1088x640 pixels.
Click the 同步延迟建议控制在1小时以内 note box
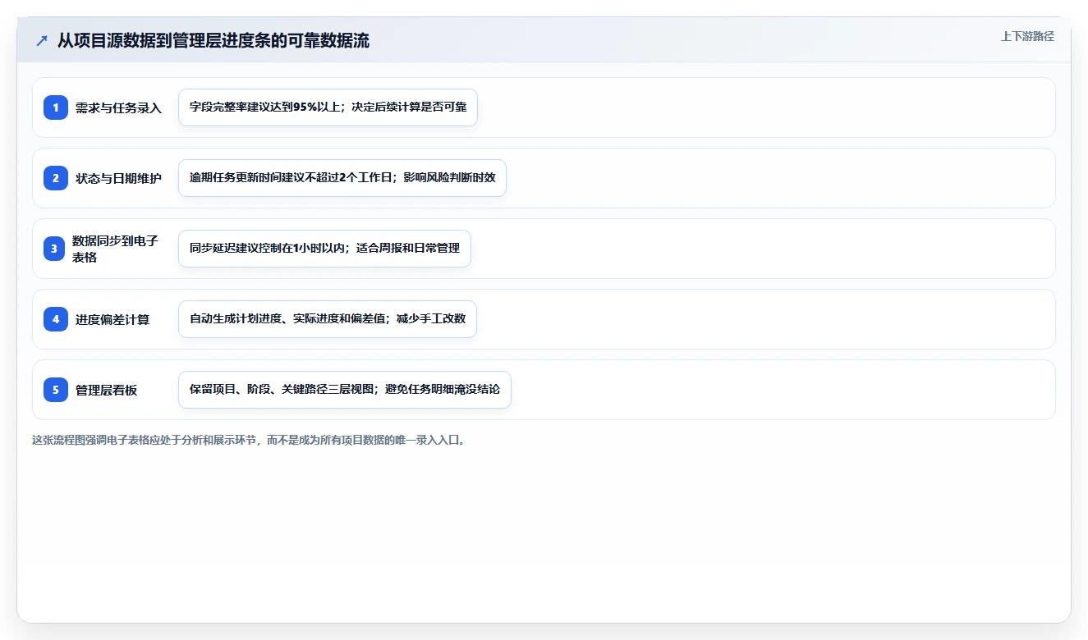pos(324,249)
